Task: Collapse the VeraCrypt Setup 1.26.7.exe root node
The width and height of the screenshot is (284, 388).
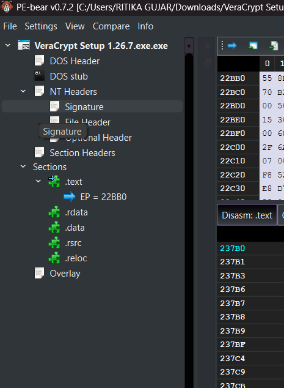Action: click(x=8, y=45)
